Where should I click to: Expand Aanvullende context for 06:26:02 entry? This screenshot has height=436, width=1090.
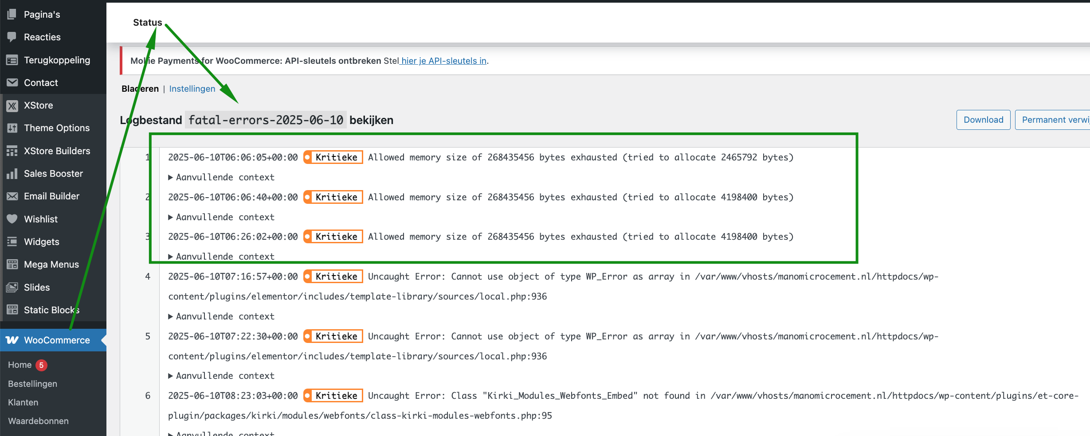(221, 257)
